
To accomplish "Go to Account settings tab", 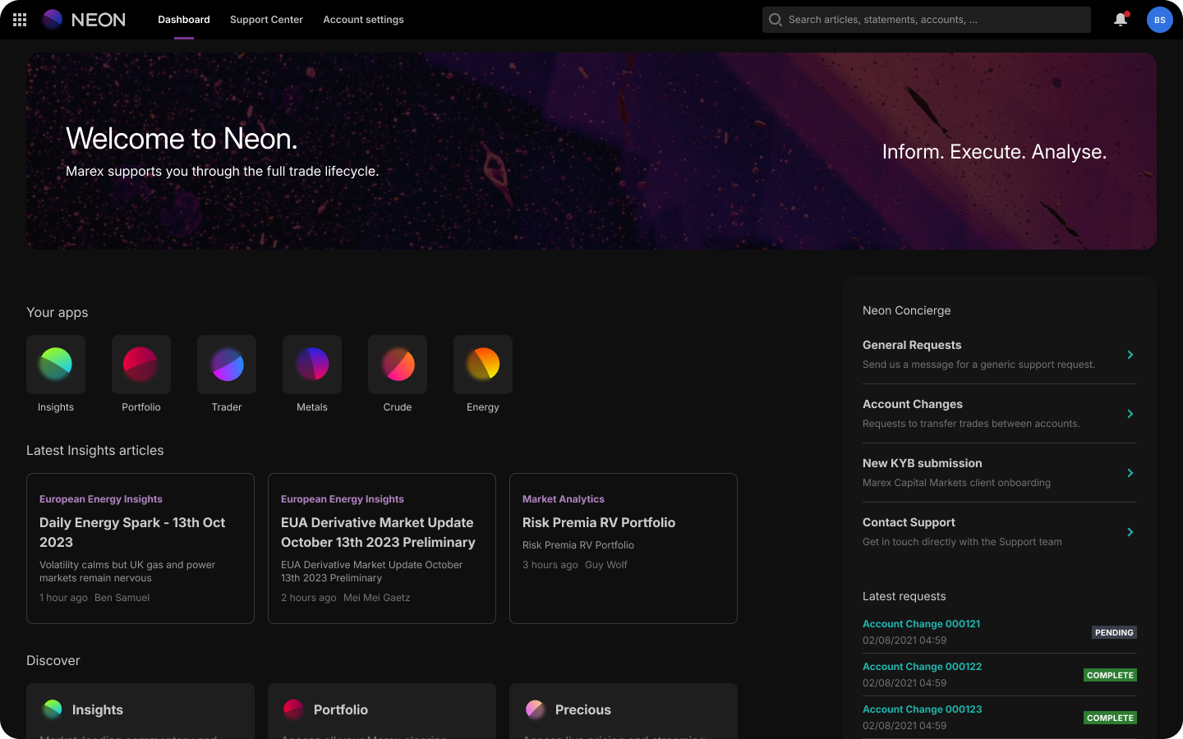I will click(363, 20).
